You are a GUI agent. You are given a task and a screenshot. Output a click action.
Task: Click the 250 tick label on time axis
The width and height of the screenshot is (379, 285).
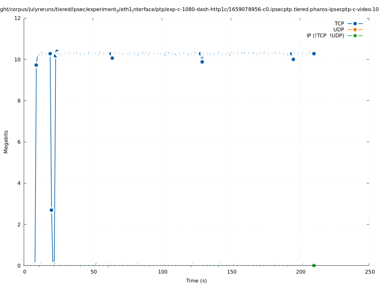click(369, 272)
